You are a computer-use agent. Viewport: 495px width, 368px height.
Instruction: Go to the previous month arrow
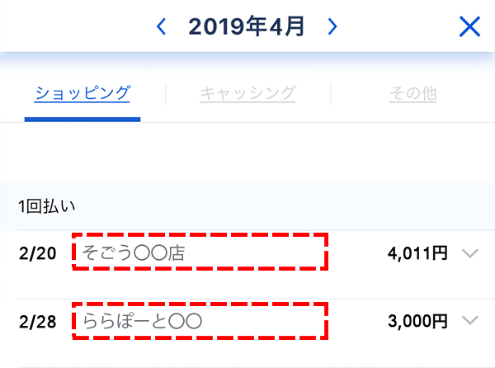click(161, 27)
